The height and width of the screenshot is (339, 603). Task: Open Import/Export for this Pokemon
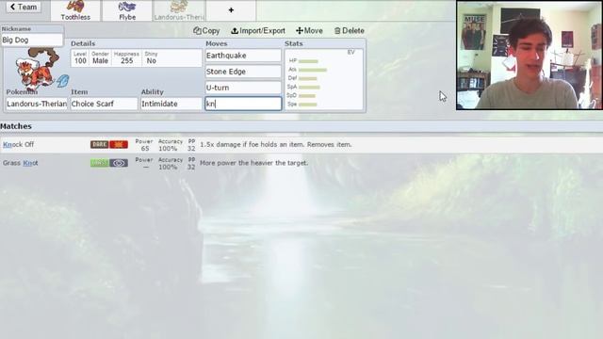tap(258, 31)
